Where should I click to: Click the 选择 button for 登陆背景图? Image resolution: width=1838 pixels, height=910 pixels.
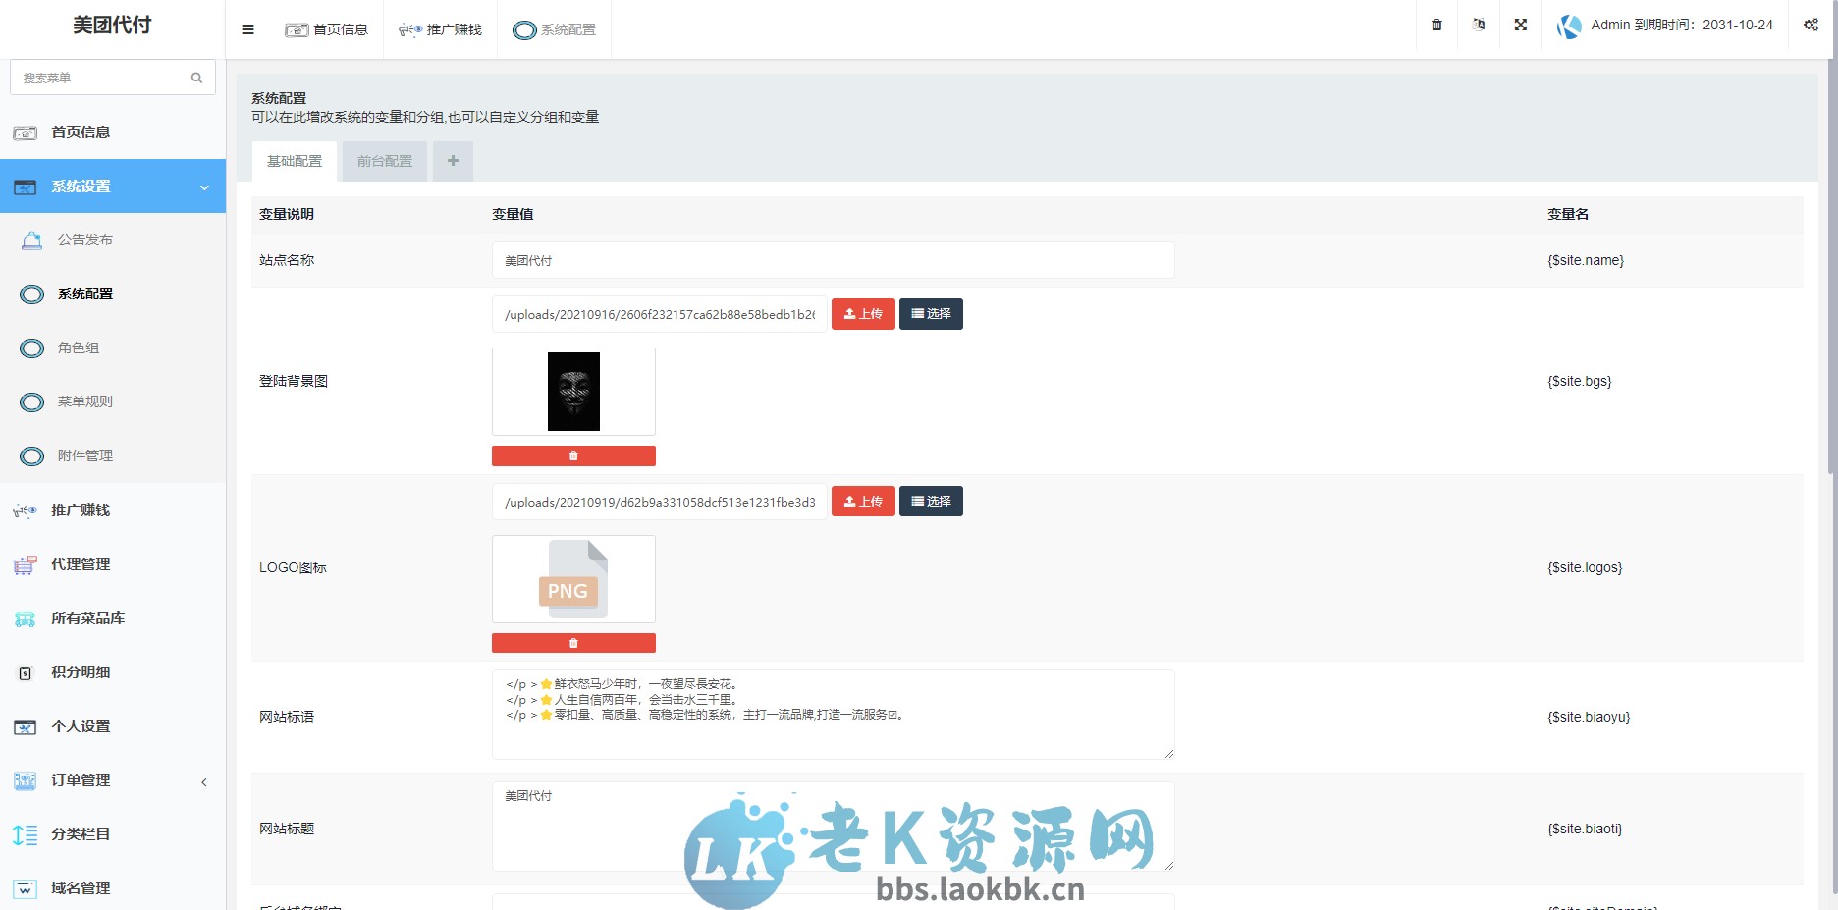[930, 314]
